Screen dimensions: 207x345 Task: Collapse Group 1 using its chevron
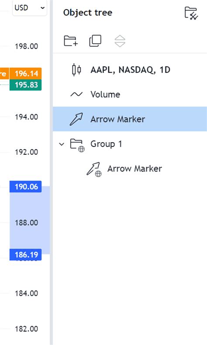tap(62, 144)
